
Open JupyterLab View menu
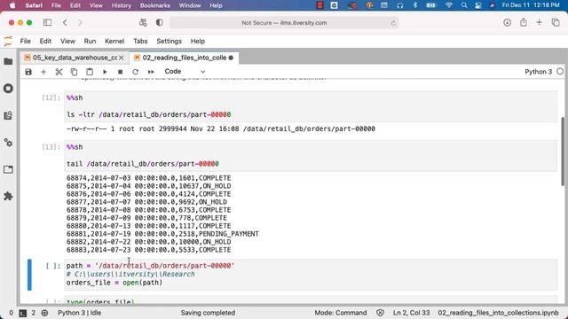click(67, 42)
